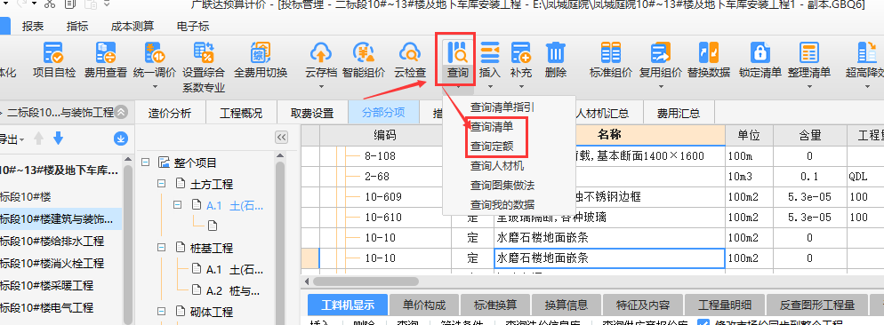
Task: Click the 全费用切换 toolbar icon
Action: tap(261, 53)
